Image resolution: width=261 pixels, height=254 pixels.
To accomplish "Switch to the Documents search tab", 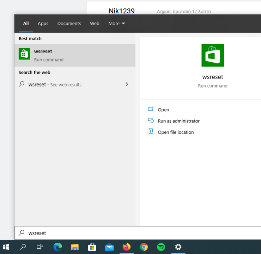I will click(x=69, y=24).
